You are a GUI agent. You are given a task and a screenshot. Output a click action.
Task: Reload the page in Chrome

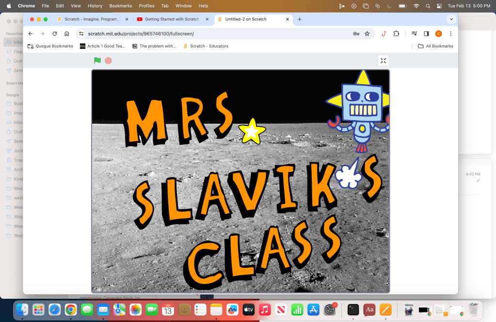(54, 34)
